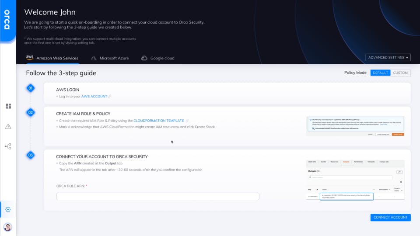Open the connections graph icon in sidebar
Viewport: 420px width, 236px height.
8,146
